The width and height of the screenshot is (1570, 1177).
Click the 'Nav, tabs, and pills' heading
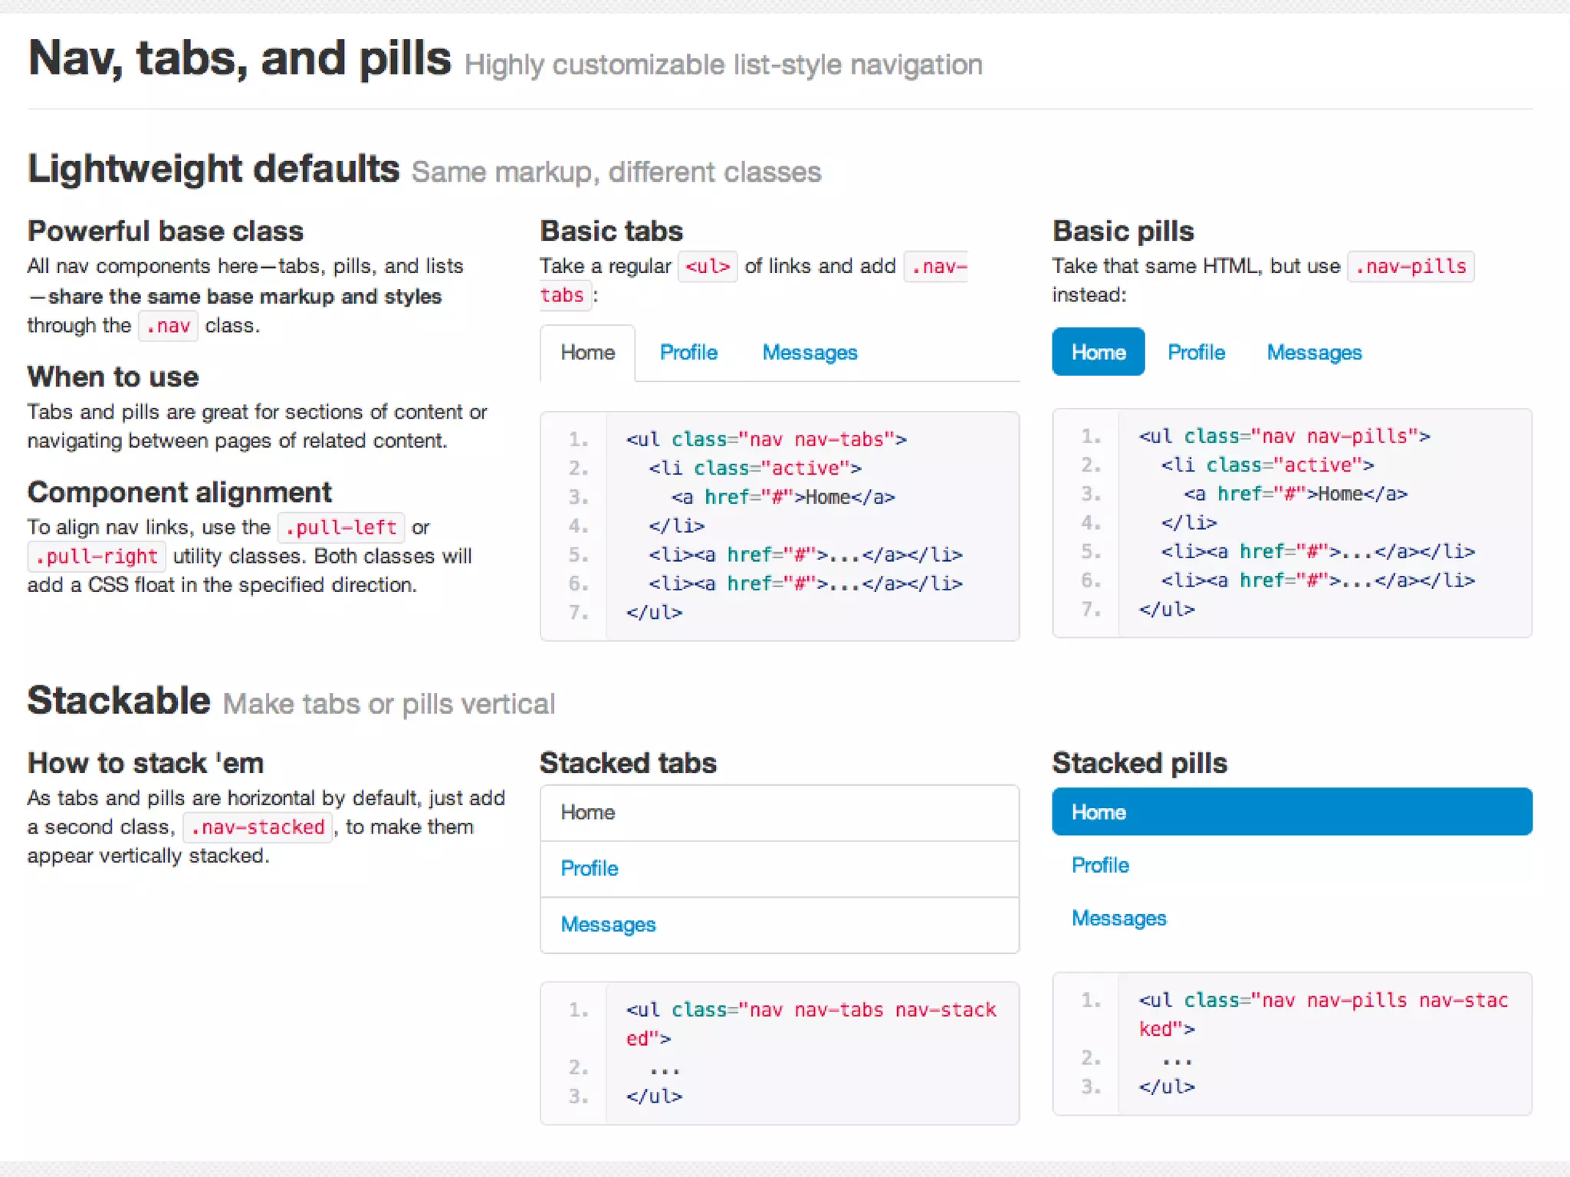pyautogui.click(x=239, y=59)
